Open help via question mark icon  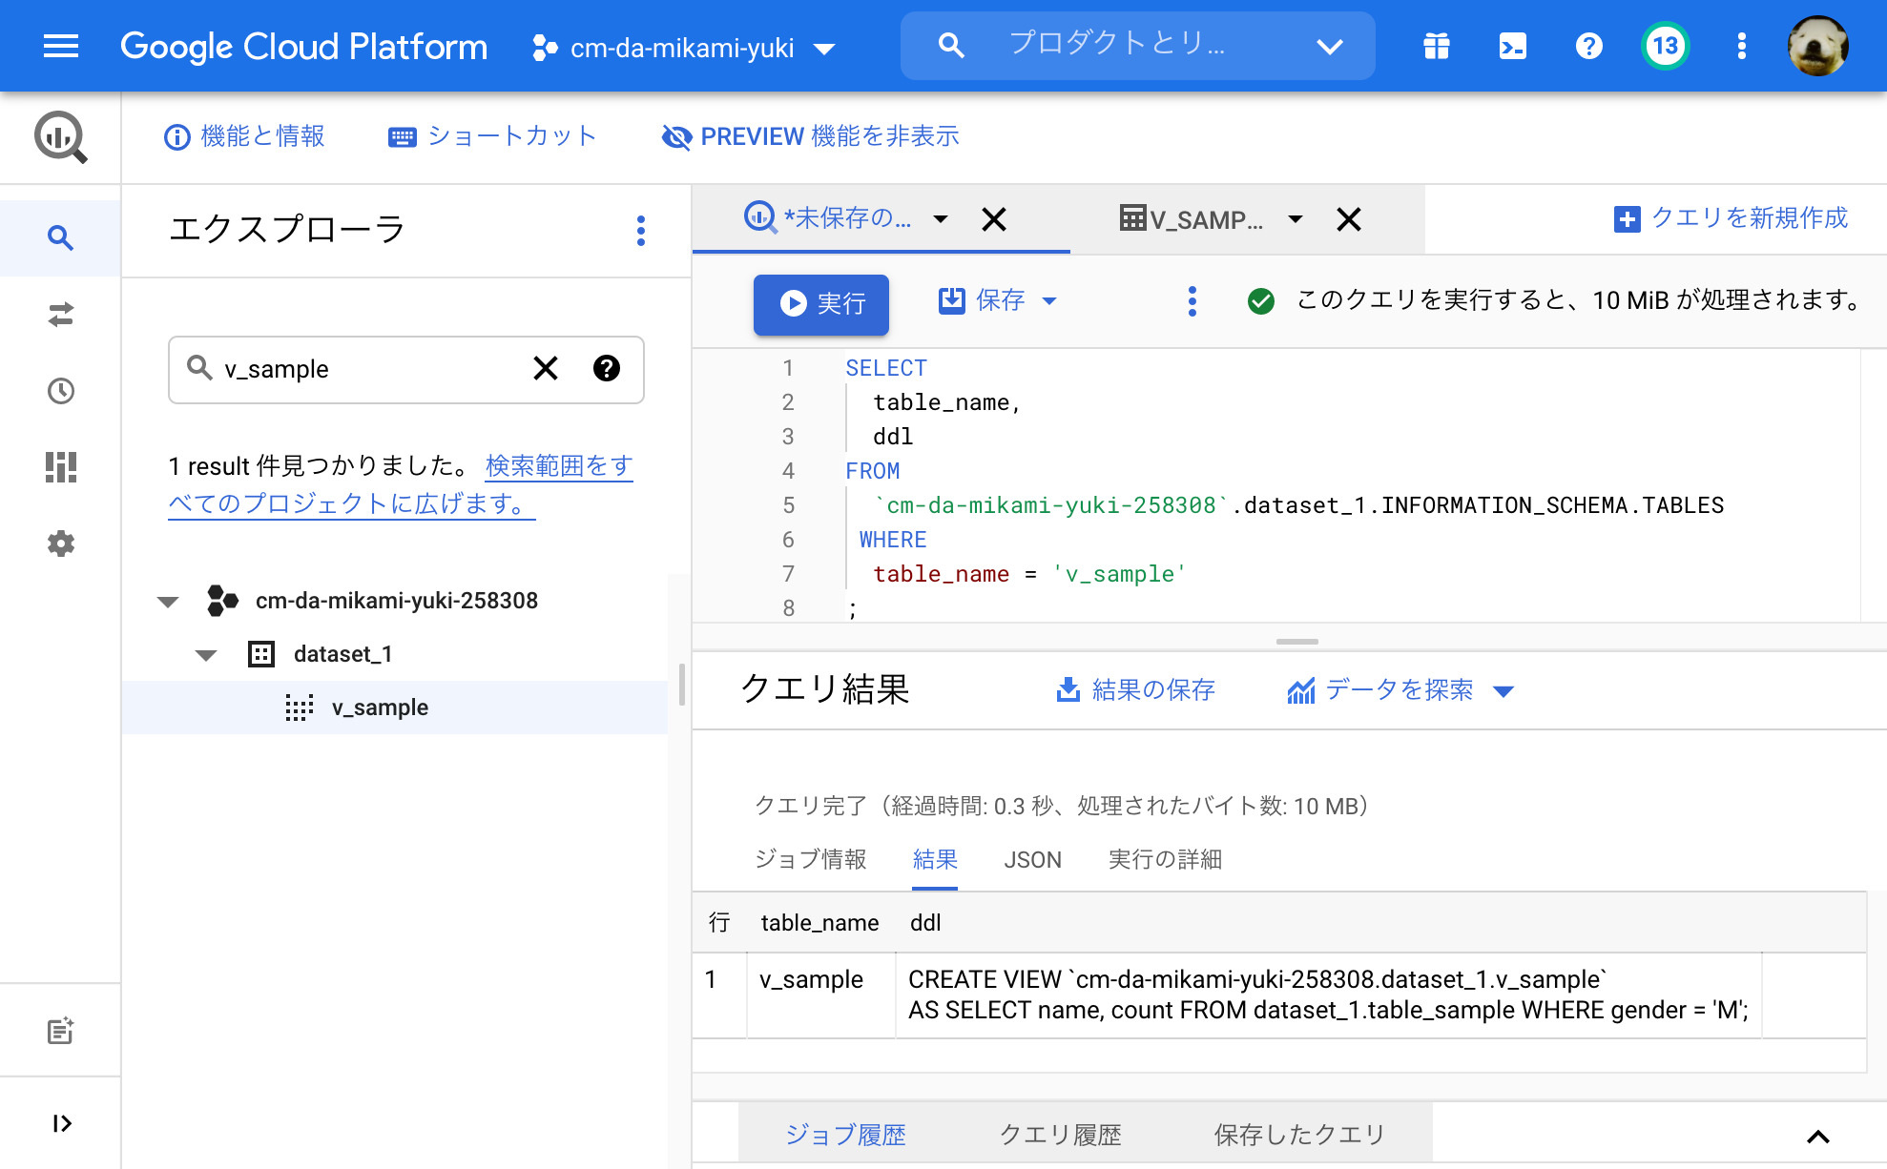click(1587, 45)
